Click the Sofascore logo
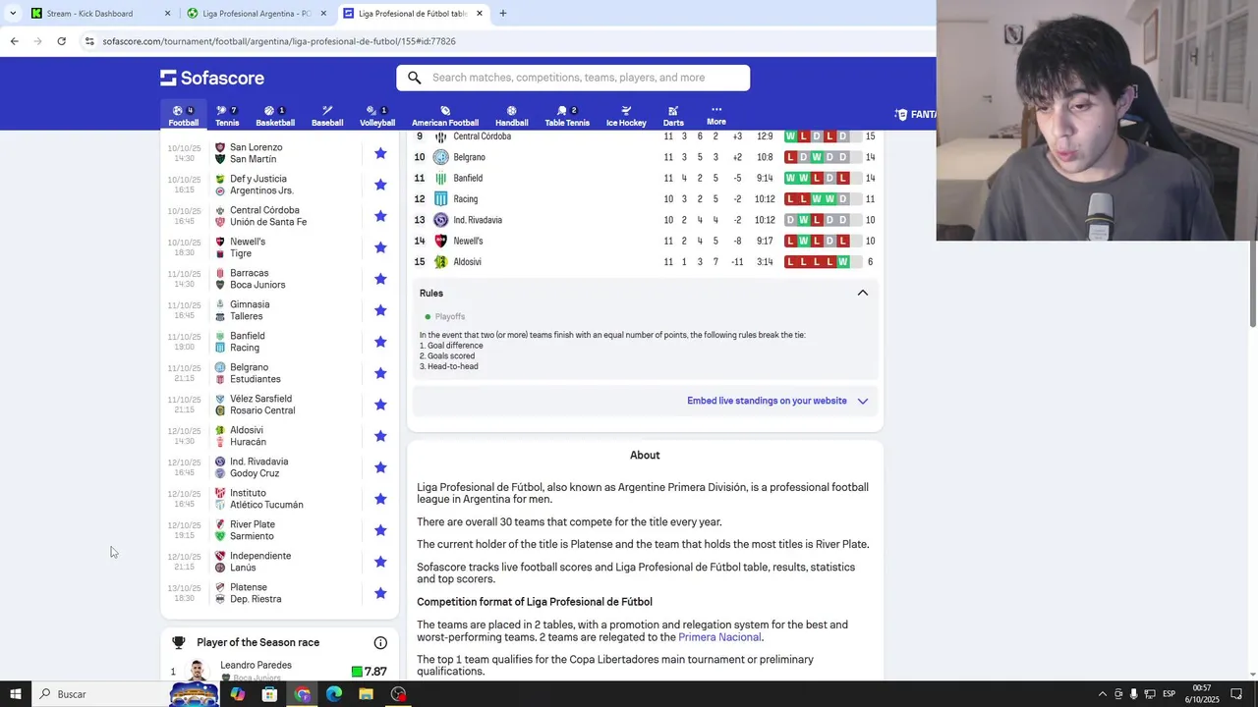The height and width of the screenshot is (707, 1258). click(212, 78)
